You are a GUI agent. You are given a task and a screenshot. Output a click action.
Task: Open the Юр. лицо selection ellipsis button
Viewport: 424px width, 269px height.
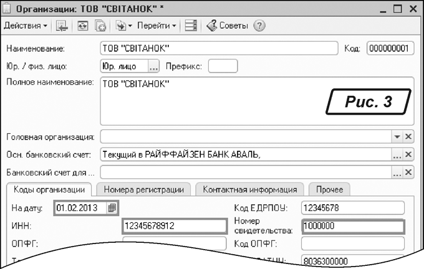click(153, 66)
